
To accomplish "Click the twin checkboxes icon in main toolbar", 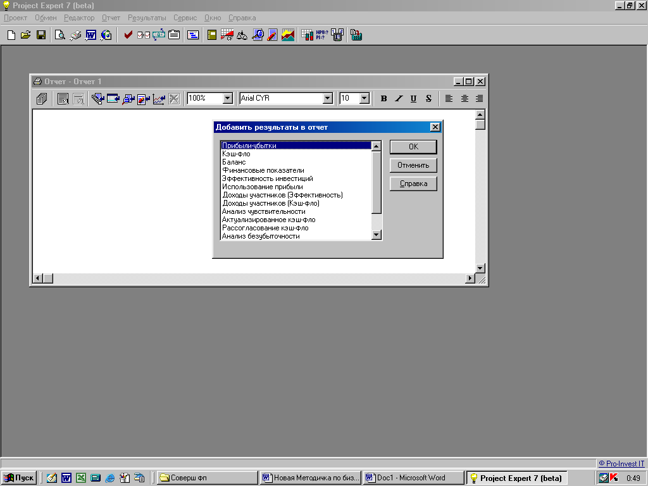I will click(144, 35).
